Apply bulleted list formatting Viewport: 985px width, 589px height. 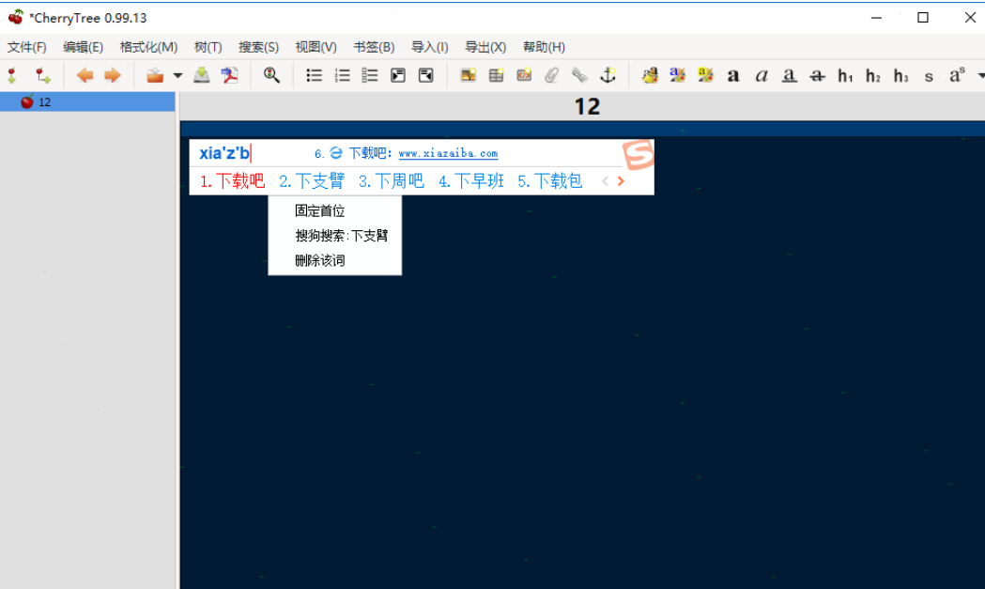click(315, 75)
